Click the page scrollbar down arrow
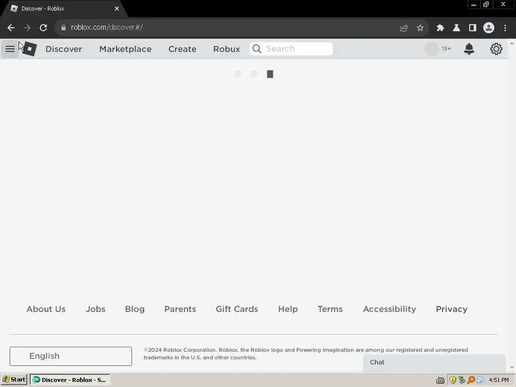The height and width of the screenshot is (387, 516). 512,367
